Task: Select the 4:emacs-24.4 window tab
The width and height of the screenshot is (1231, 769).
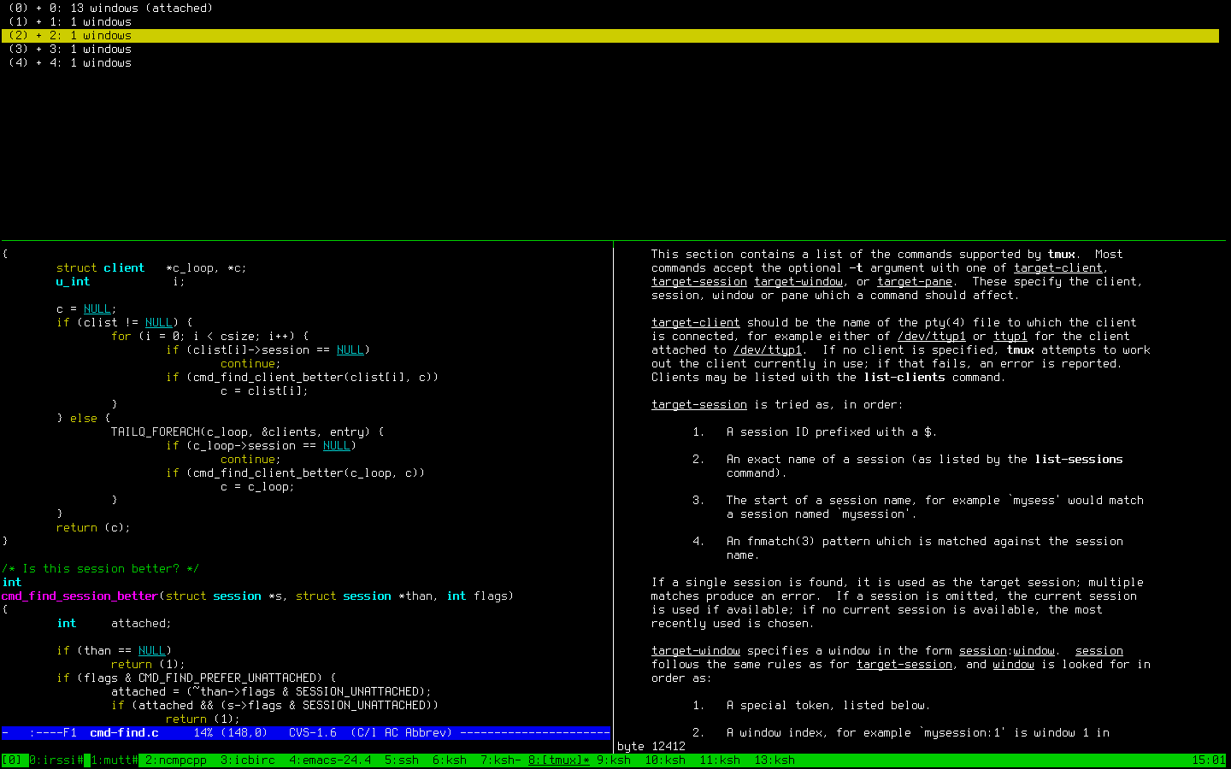Action: (x=329, y=760)
